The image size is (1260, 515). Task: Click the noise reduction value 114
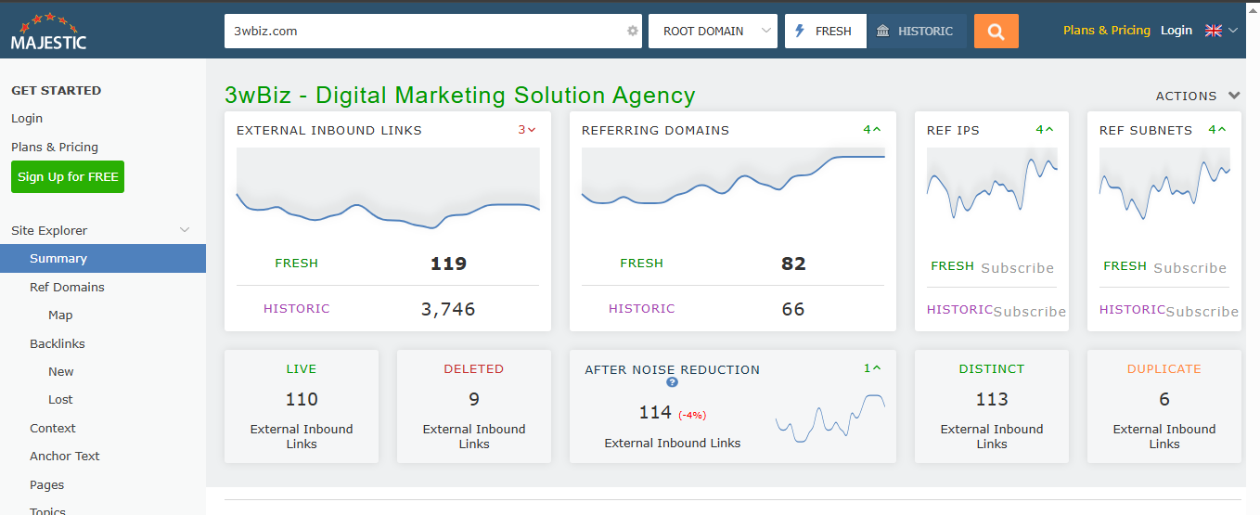(x=655, y=413)
